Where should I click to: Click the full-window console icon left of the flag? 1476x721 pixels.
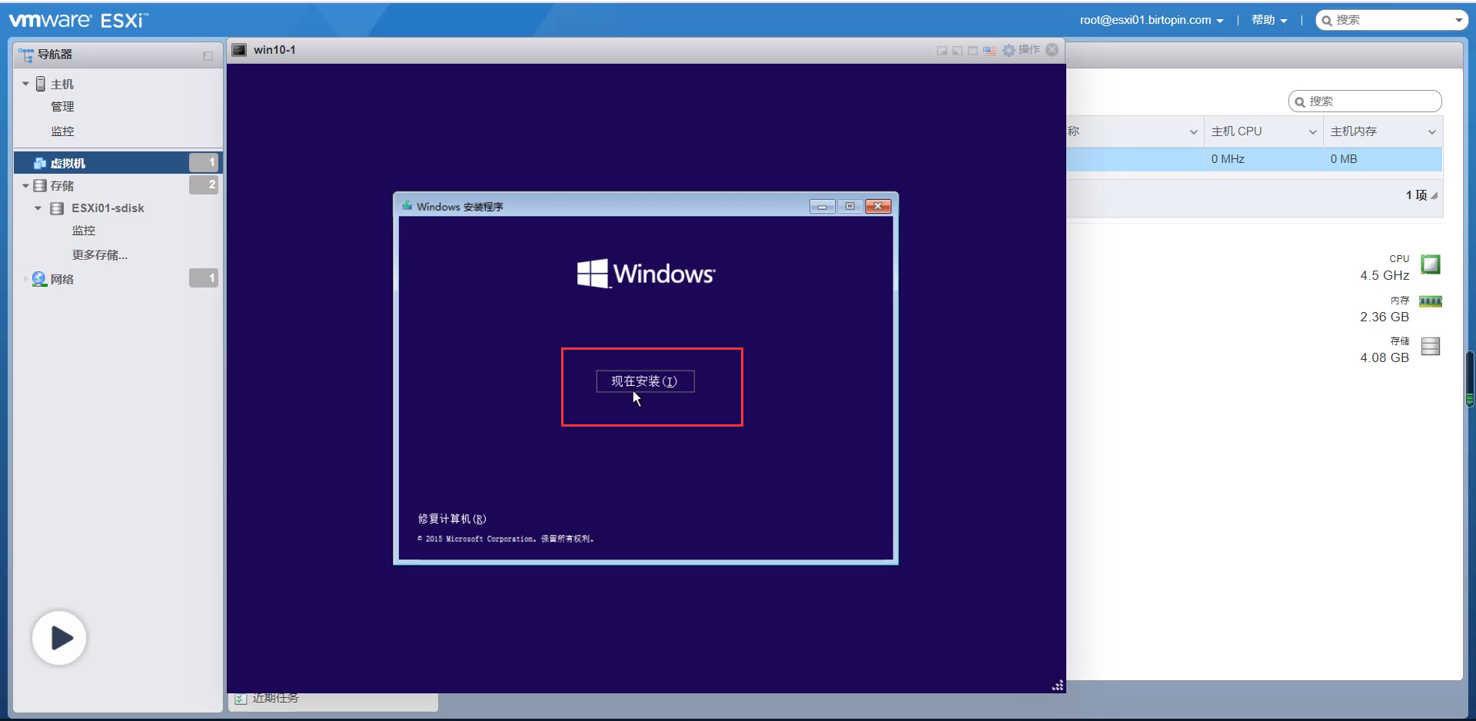pos(972,51)
